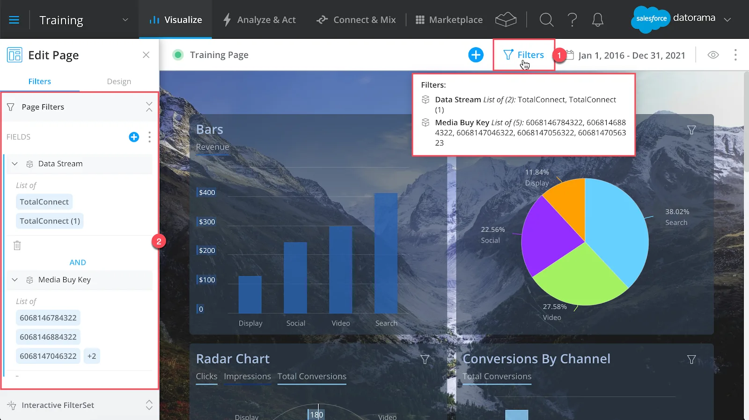Click the Training Page title

[x=219, y=55]
